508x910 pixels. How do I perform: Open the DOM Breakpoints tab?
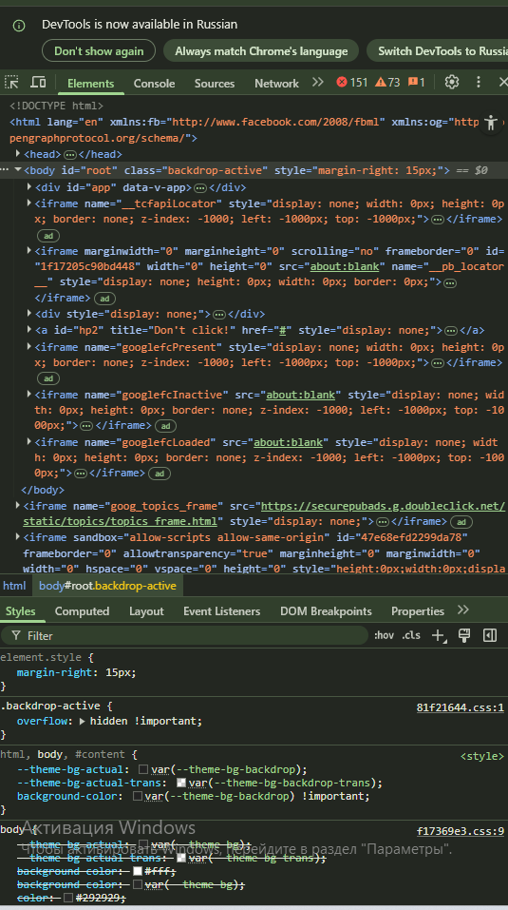pos(326,611)
